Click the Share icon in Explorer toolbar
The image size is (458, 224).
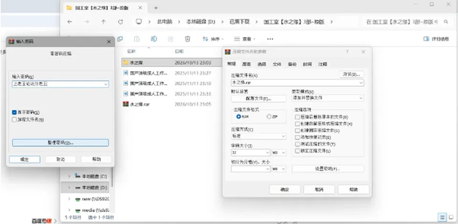tap(171, 39)
